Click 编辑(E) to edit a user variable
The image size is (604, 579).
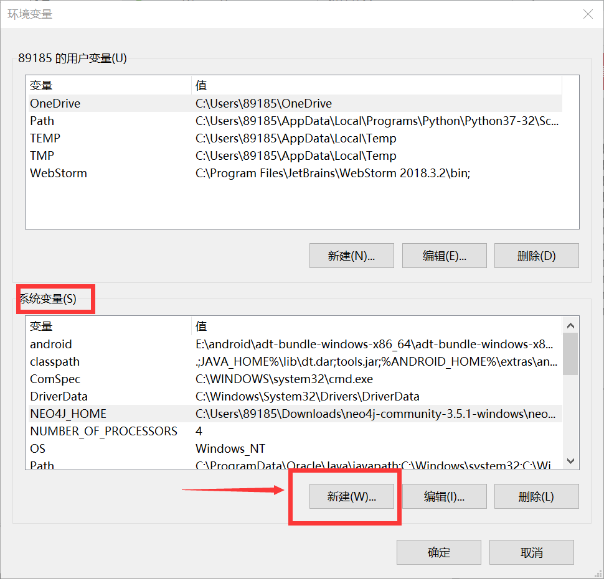[x=444, y=255]
